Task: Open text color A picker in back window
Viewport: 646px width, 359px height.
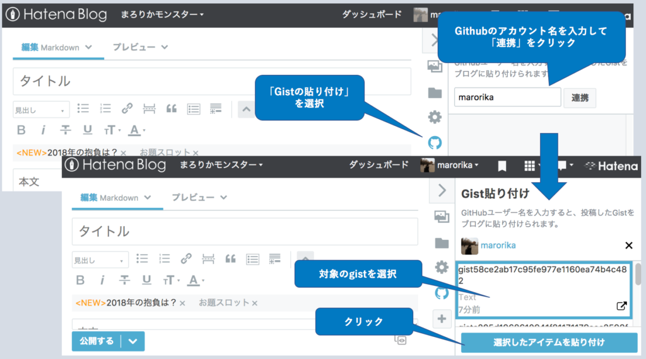Action: point(136,130)
